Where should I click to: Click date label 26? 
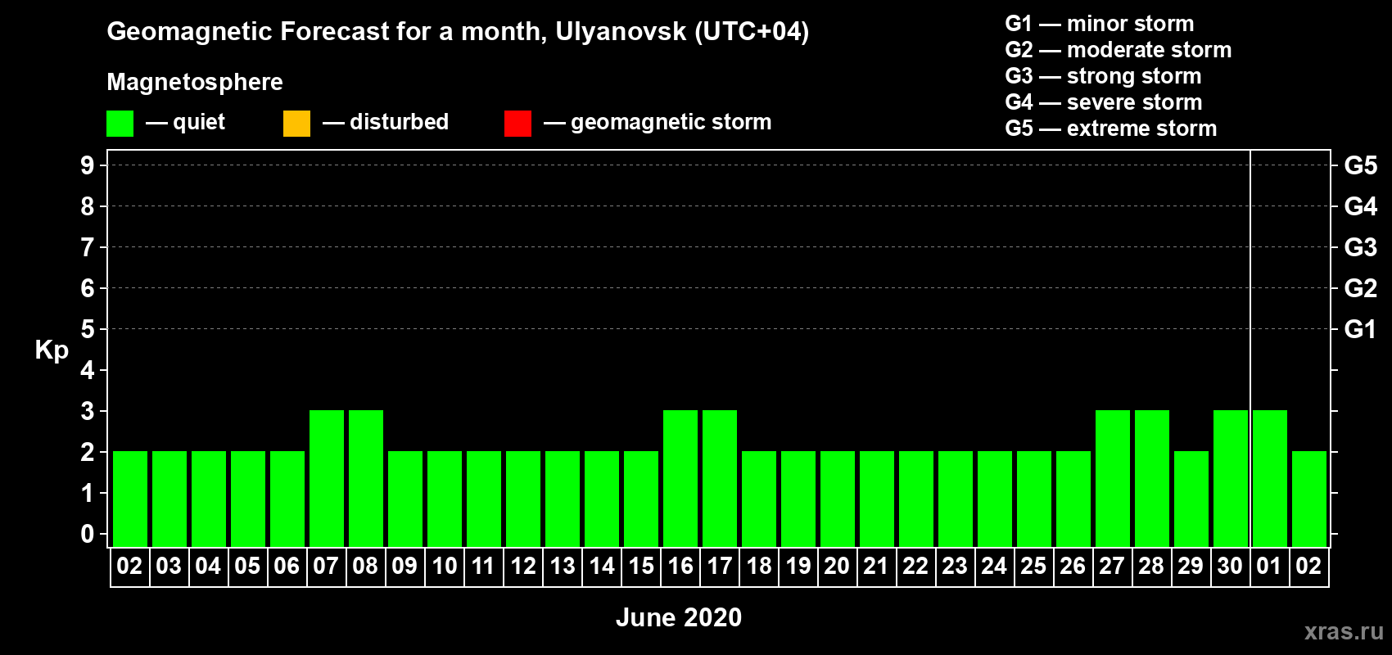(1073, 566)
